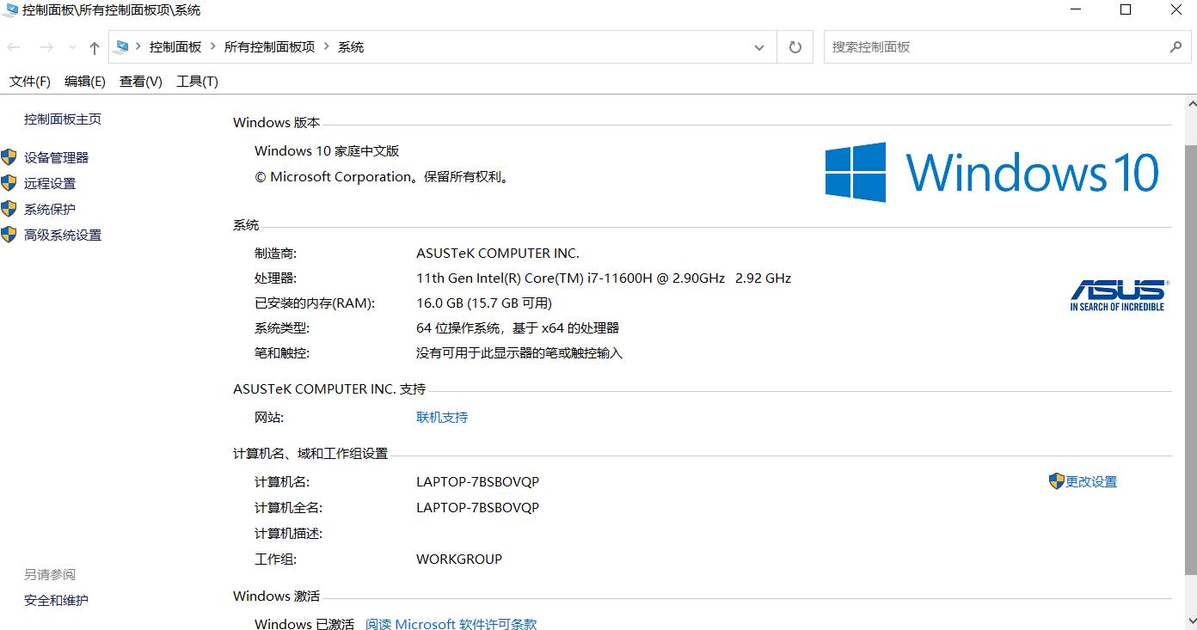Open 远程设置 link

[50, 183]
